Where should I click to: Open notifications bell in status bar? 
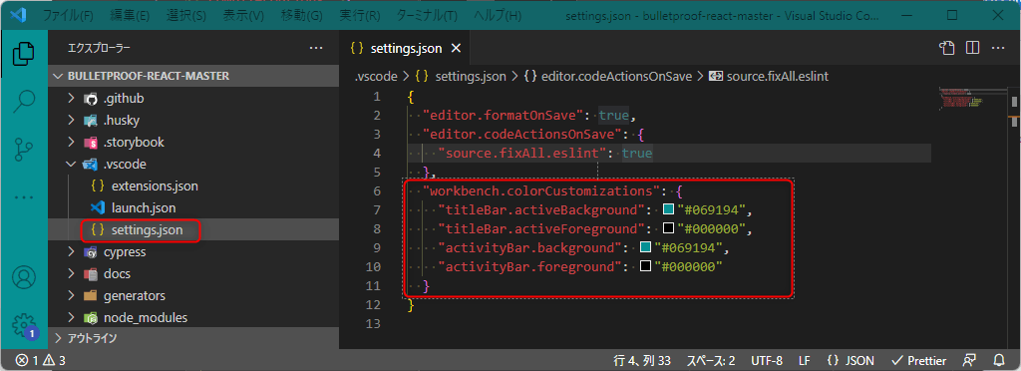pos(999,360)
